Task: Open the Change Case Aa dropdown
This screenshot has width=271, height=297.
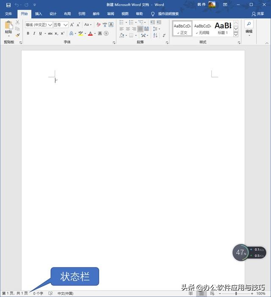Action: [88, 25]
